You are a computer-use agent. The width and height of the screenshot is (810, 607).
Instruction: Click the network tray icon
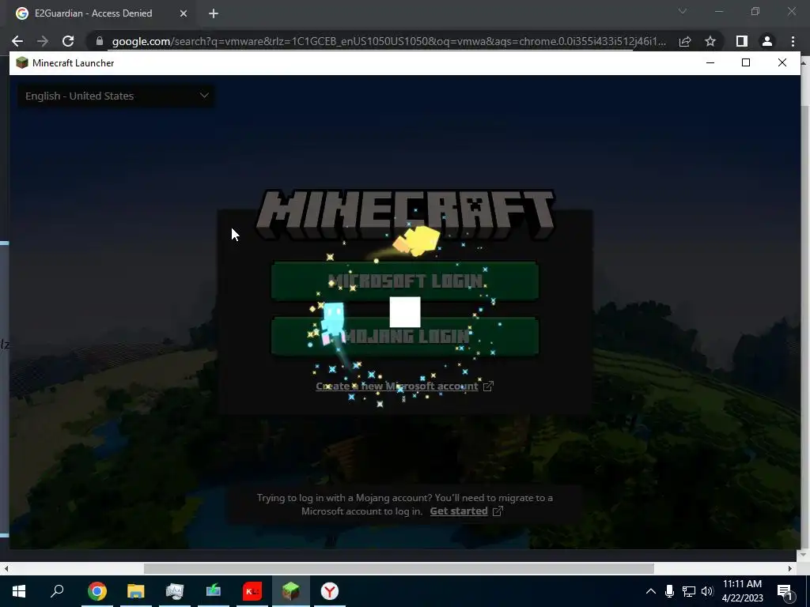689,591
